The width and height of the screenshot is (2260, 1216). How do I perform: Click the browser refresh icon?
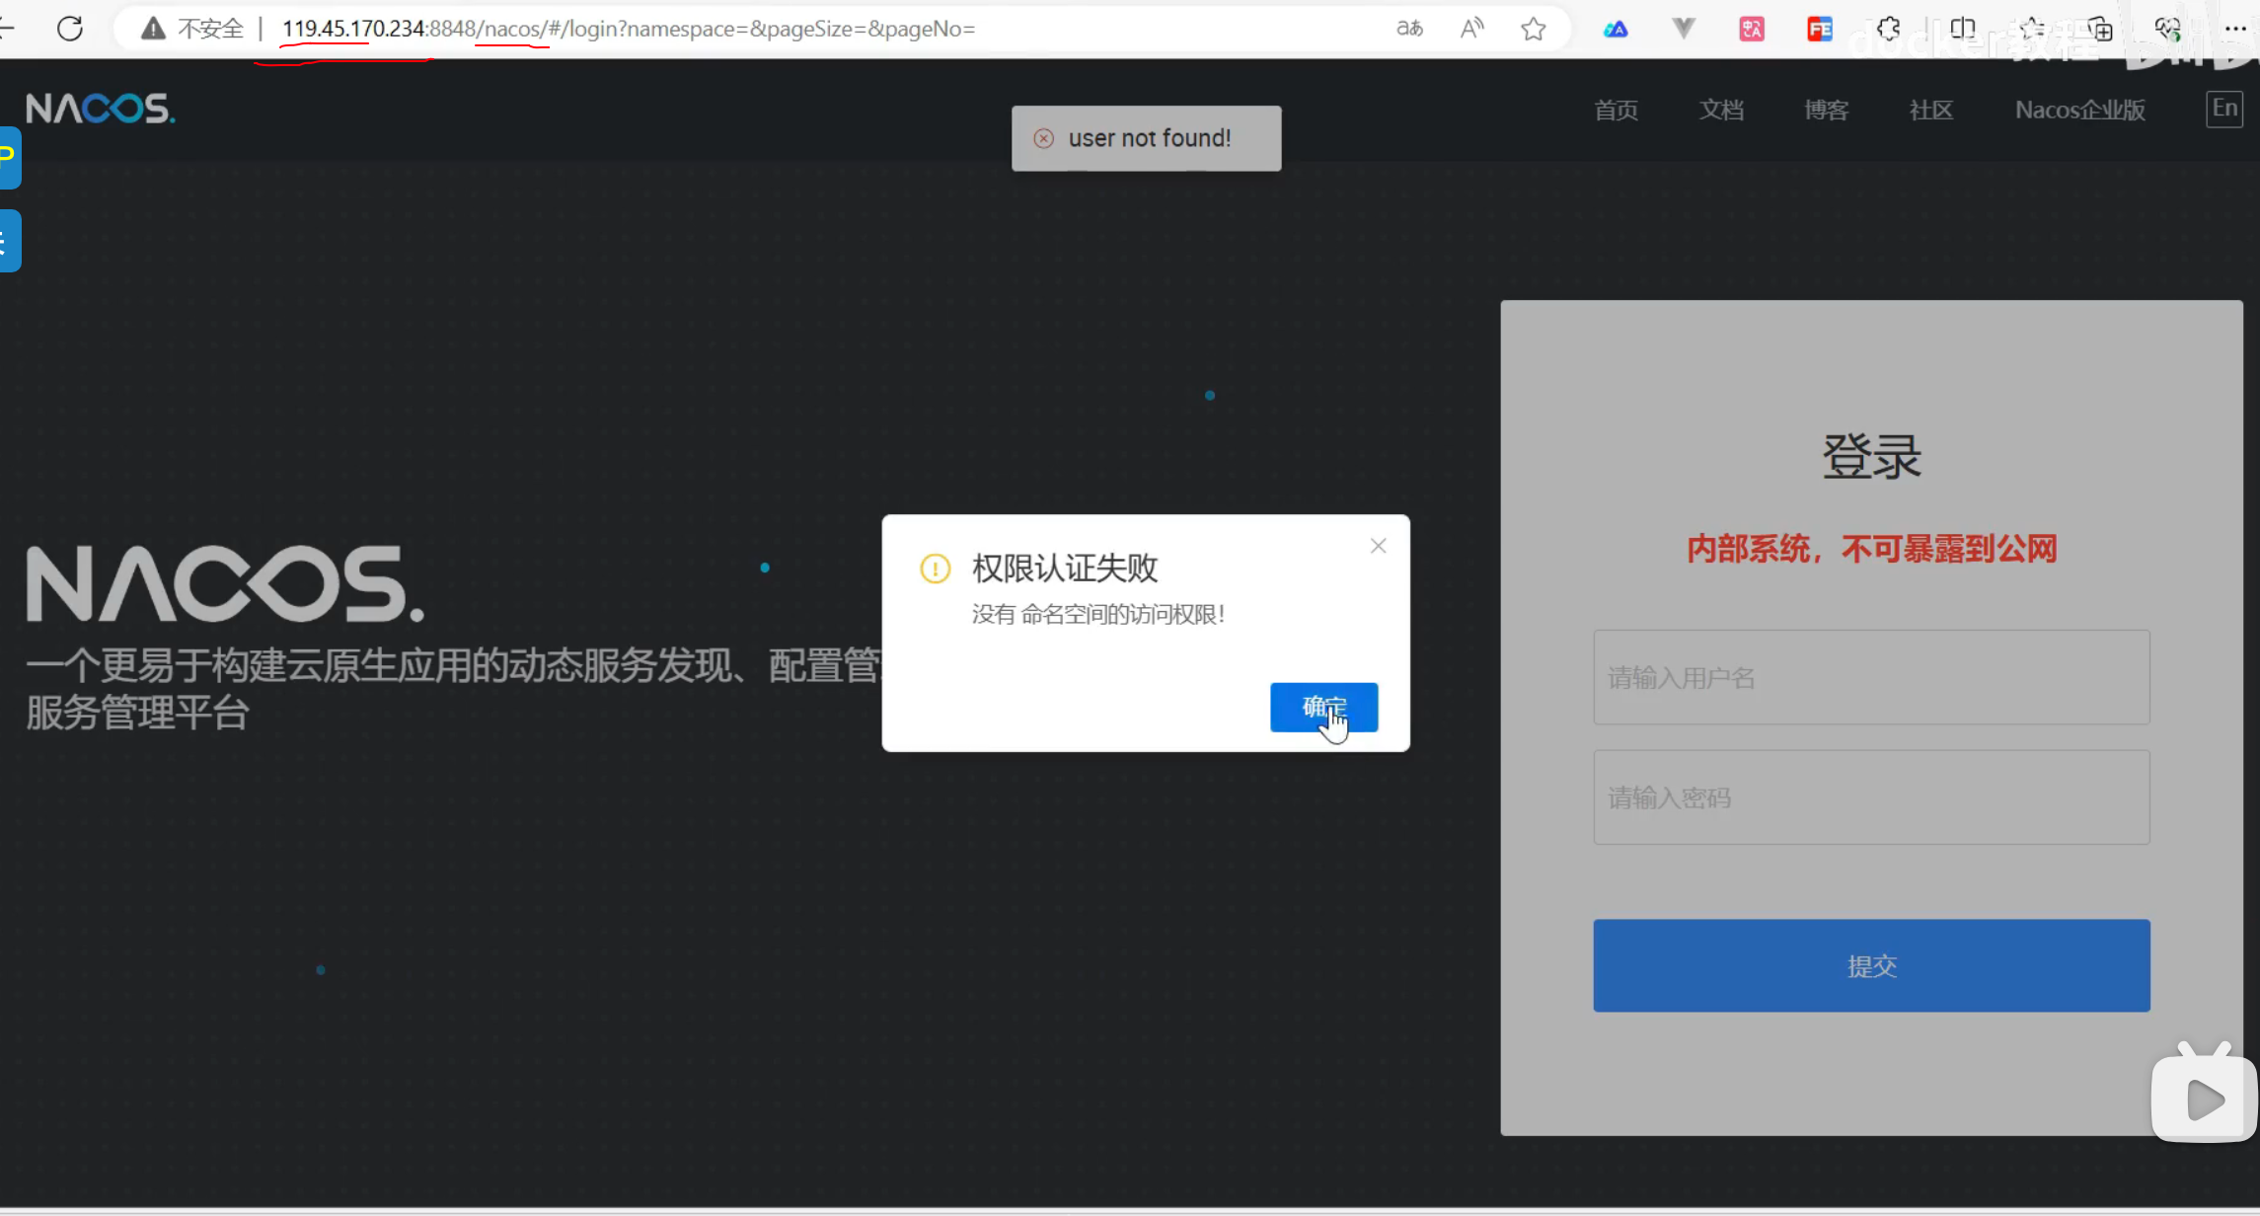pyautogui.click(x=70, y=29)
